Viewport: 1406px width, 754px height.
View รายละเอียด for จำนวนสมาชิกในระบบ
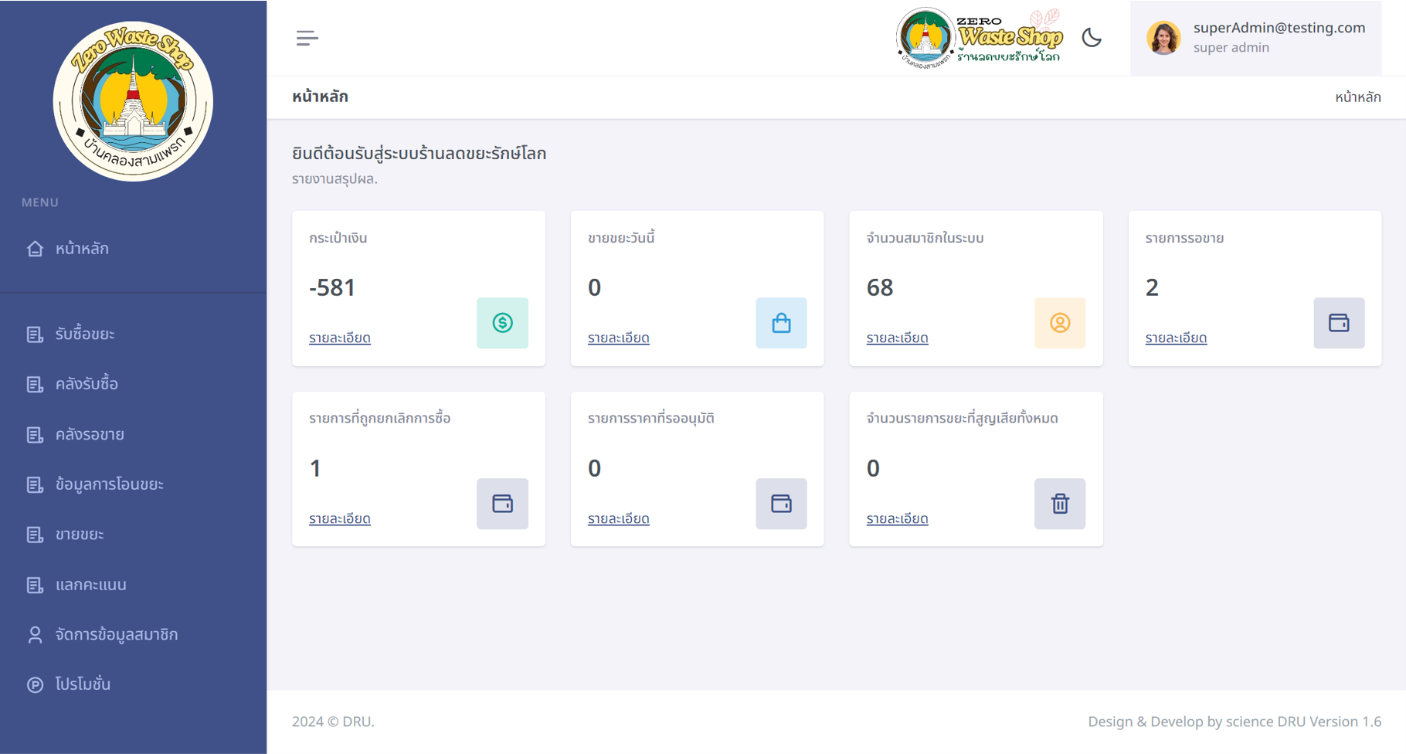[x=897, y=338]
